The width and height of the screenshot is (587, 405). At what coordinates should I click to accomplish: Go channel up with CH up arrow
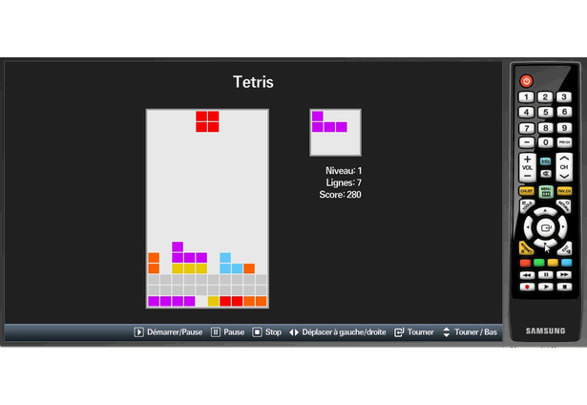pos(564,159)
